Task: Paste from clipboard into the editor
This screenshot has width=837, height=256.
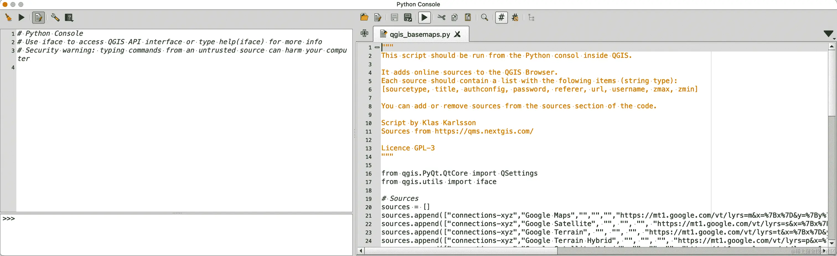Action: tap(468, 17)
